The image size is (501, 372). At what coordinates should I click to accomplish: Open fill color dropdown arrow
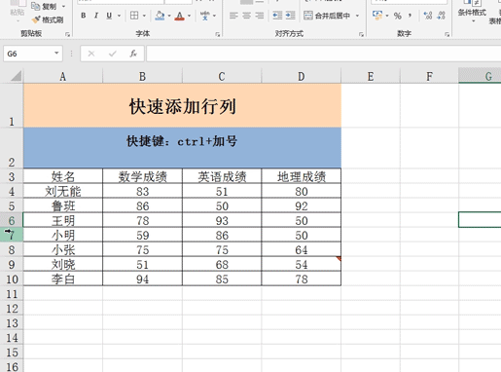[x=169, y=16]
